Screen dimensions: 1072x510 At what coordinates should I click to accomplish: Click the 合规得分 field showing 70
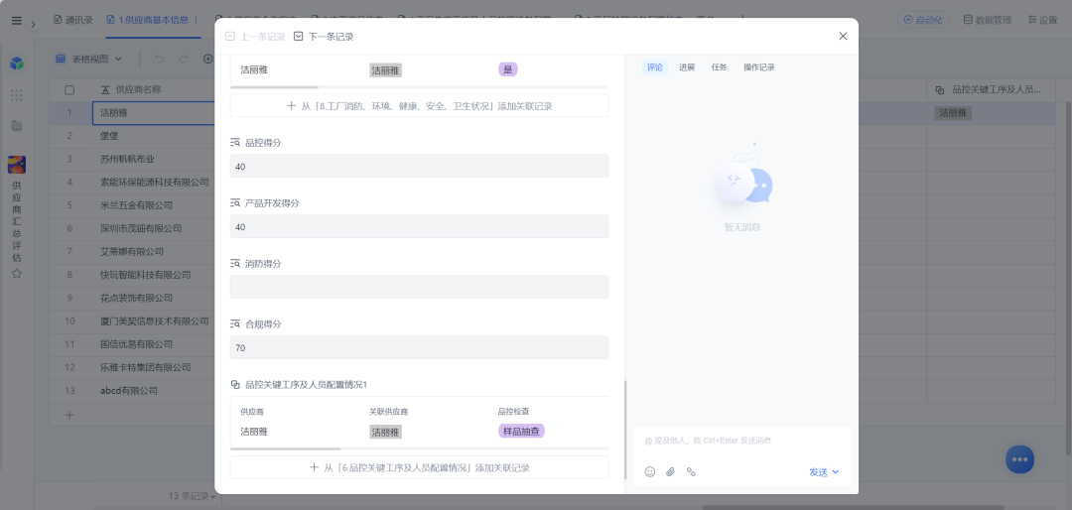click(419, 347)
